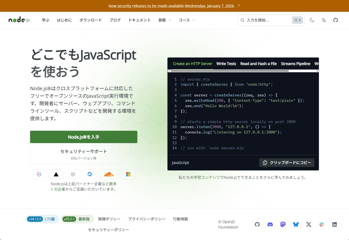This screenshot has width=349, height=240.
Task: Open the 商標ポリシー footer link
Action: [x=109, y=219]
